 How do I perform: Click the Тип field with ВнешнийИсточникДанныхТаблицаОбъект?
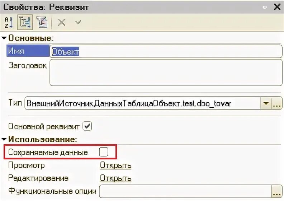(143, 103)
